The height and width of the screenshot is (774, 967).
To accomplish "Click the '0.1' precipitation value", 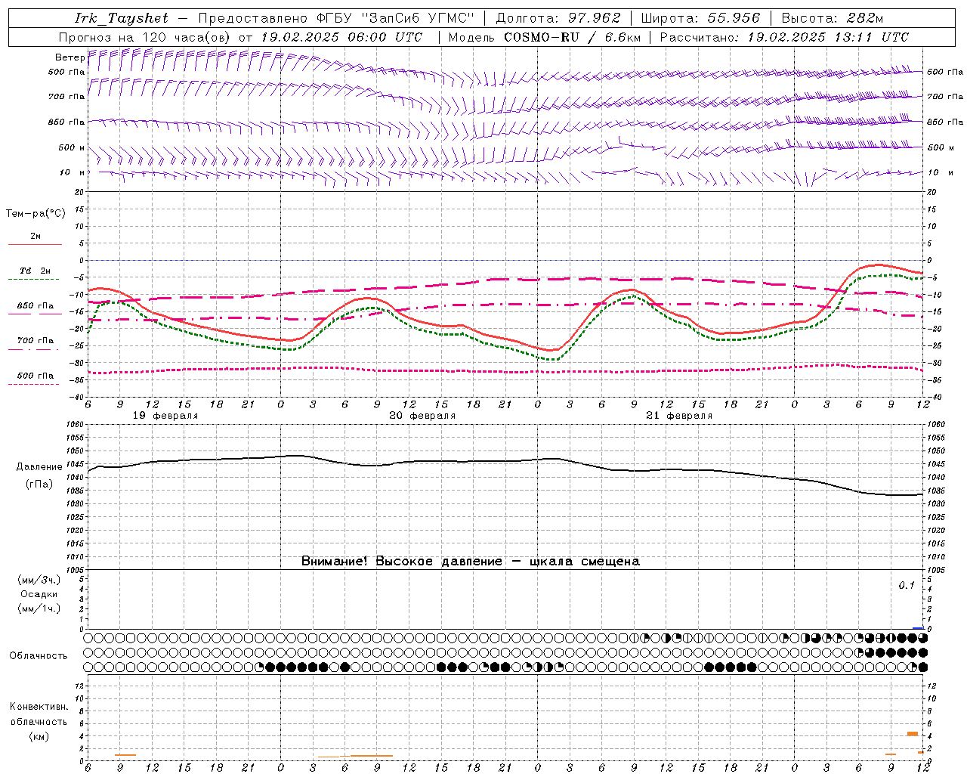I will (907, 585).
